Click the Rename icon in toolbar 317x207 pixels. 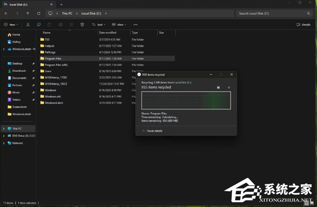(60, 25)
